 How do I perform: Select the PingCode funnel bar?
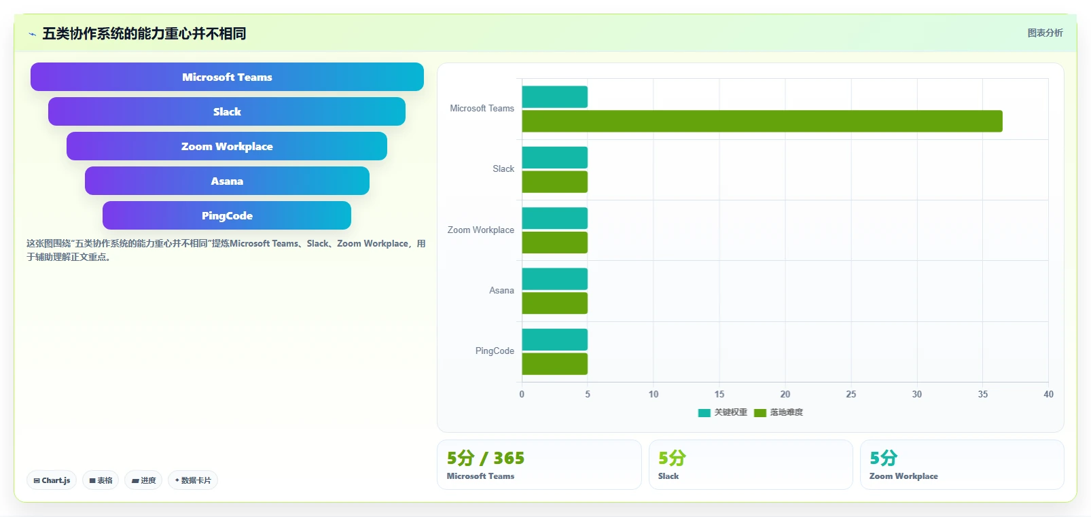pos(227,215)
